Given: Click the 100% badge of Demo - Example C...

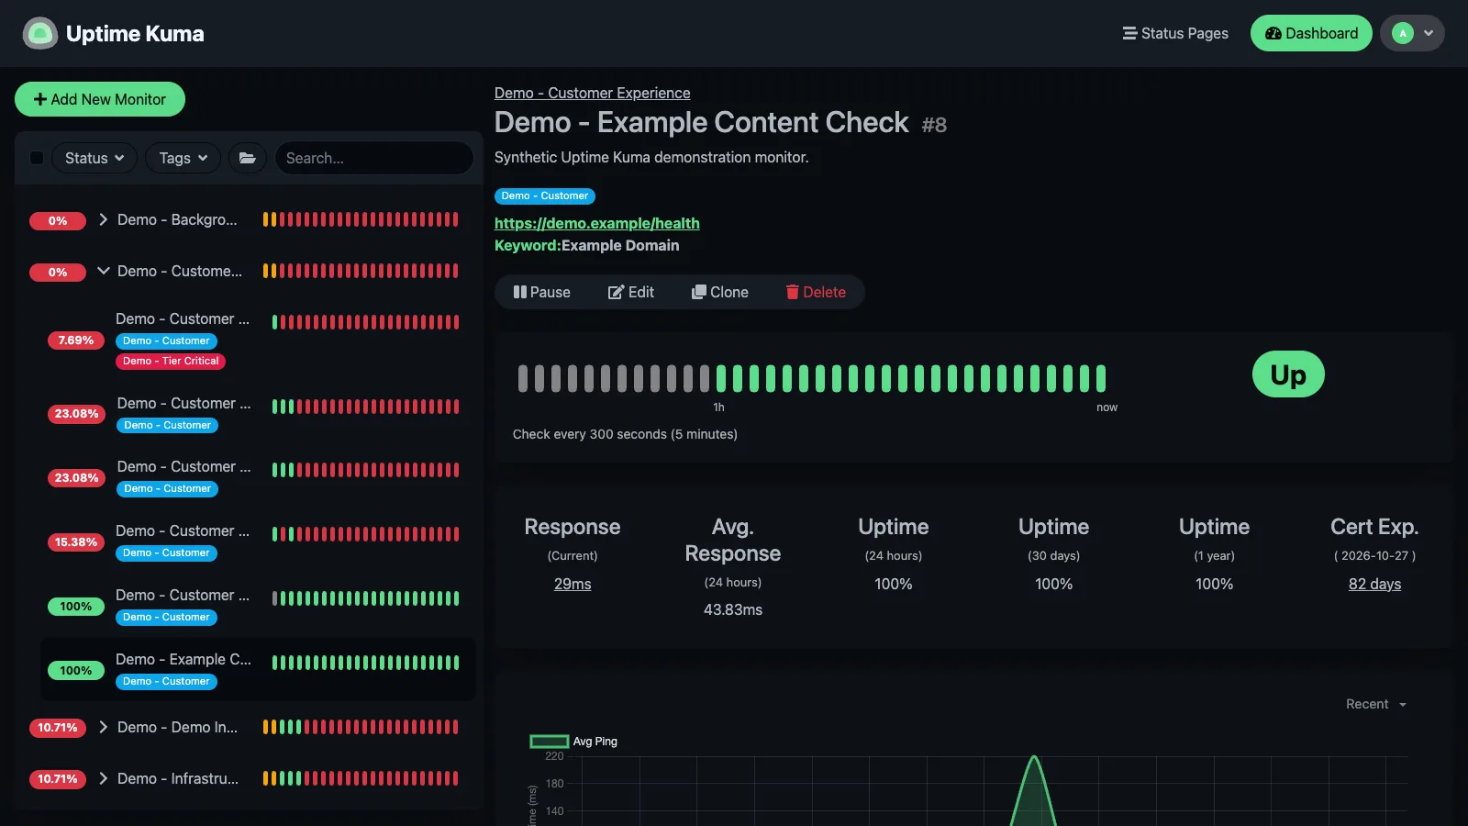Looking at the screenshot, I should tap(75, 671).
